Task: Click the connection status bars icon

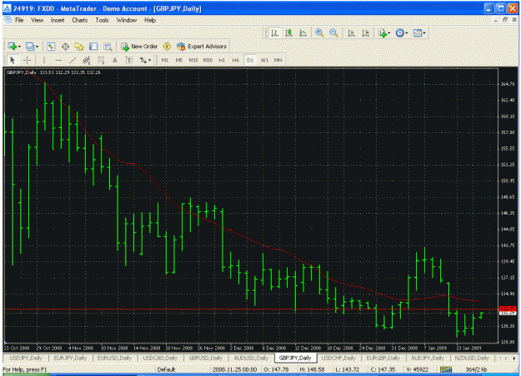Action: coord(446,369)
